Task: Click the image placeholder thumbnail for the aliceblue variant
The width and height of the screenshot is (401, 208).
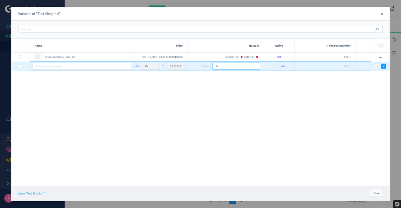Action: [38, 57]
